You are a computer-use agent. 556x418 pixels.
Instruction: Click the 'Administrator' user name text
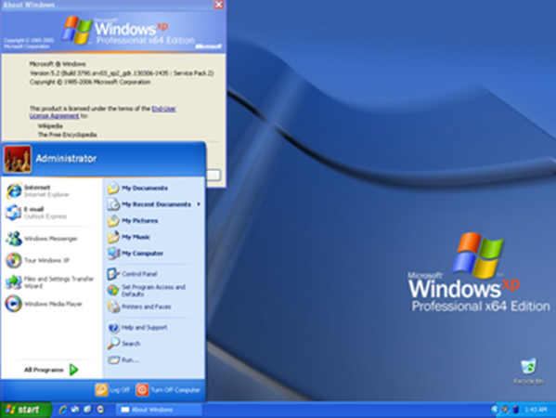pos(66,159)
